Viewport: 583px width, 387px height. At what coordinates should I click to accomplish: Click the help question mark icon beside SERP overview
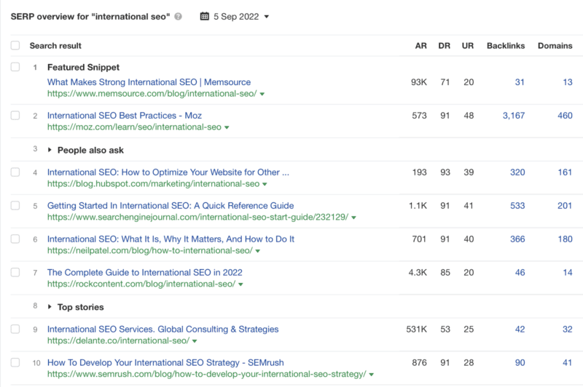click(179, 17)
